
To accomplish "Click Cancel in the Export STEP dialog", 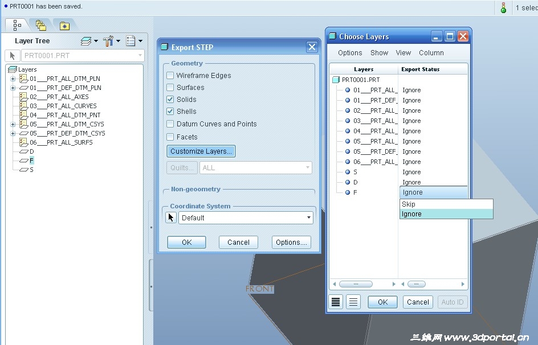I will (238, 242).
